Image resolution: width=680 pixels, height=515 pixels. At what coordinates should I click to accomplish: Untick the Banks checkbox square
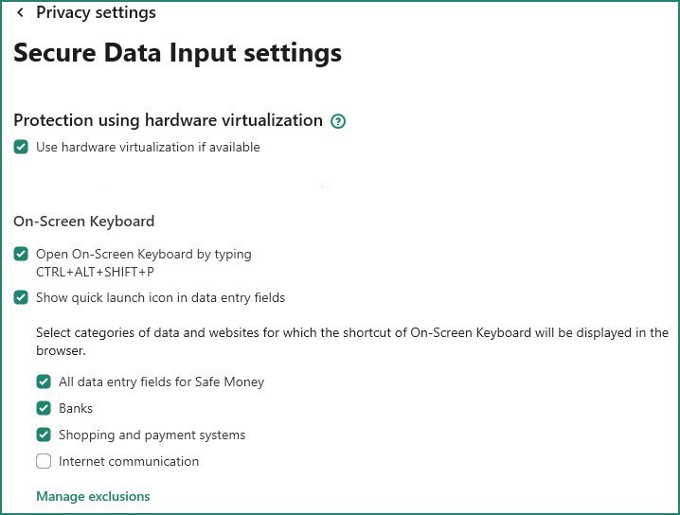[x=44, y=408]
